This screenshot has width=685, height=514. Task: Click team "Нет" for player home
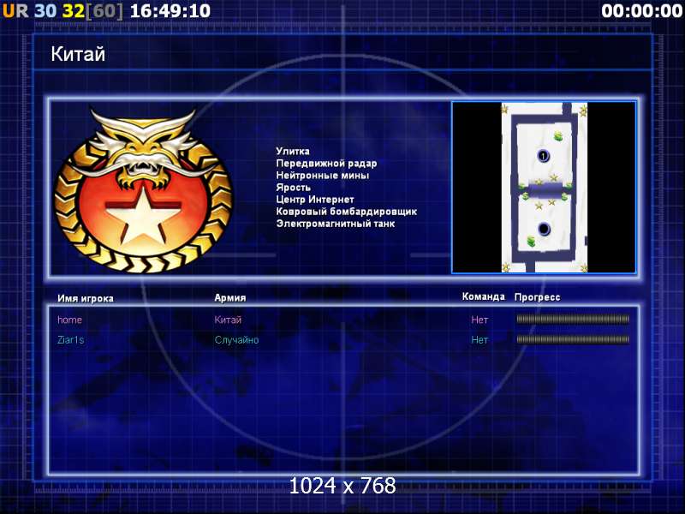pos(479,320)
